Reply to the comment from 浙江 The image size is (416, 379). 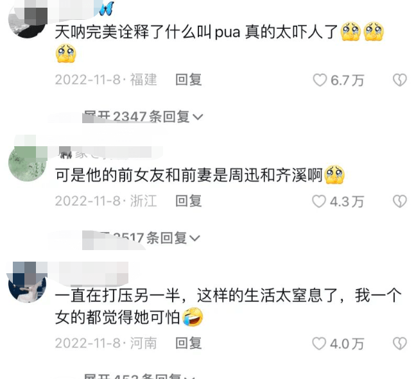click(x=189, y=201)
